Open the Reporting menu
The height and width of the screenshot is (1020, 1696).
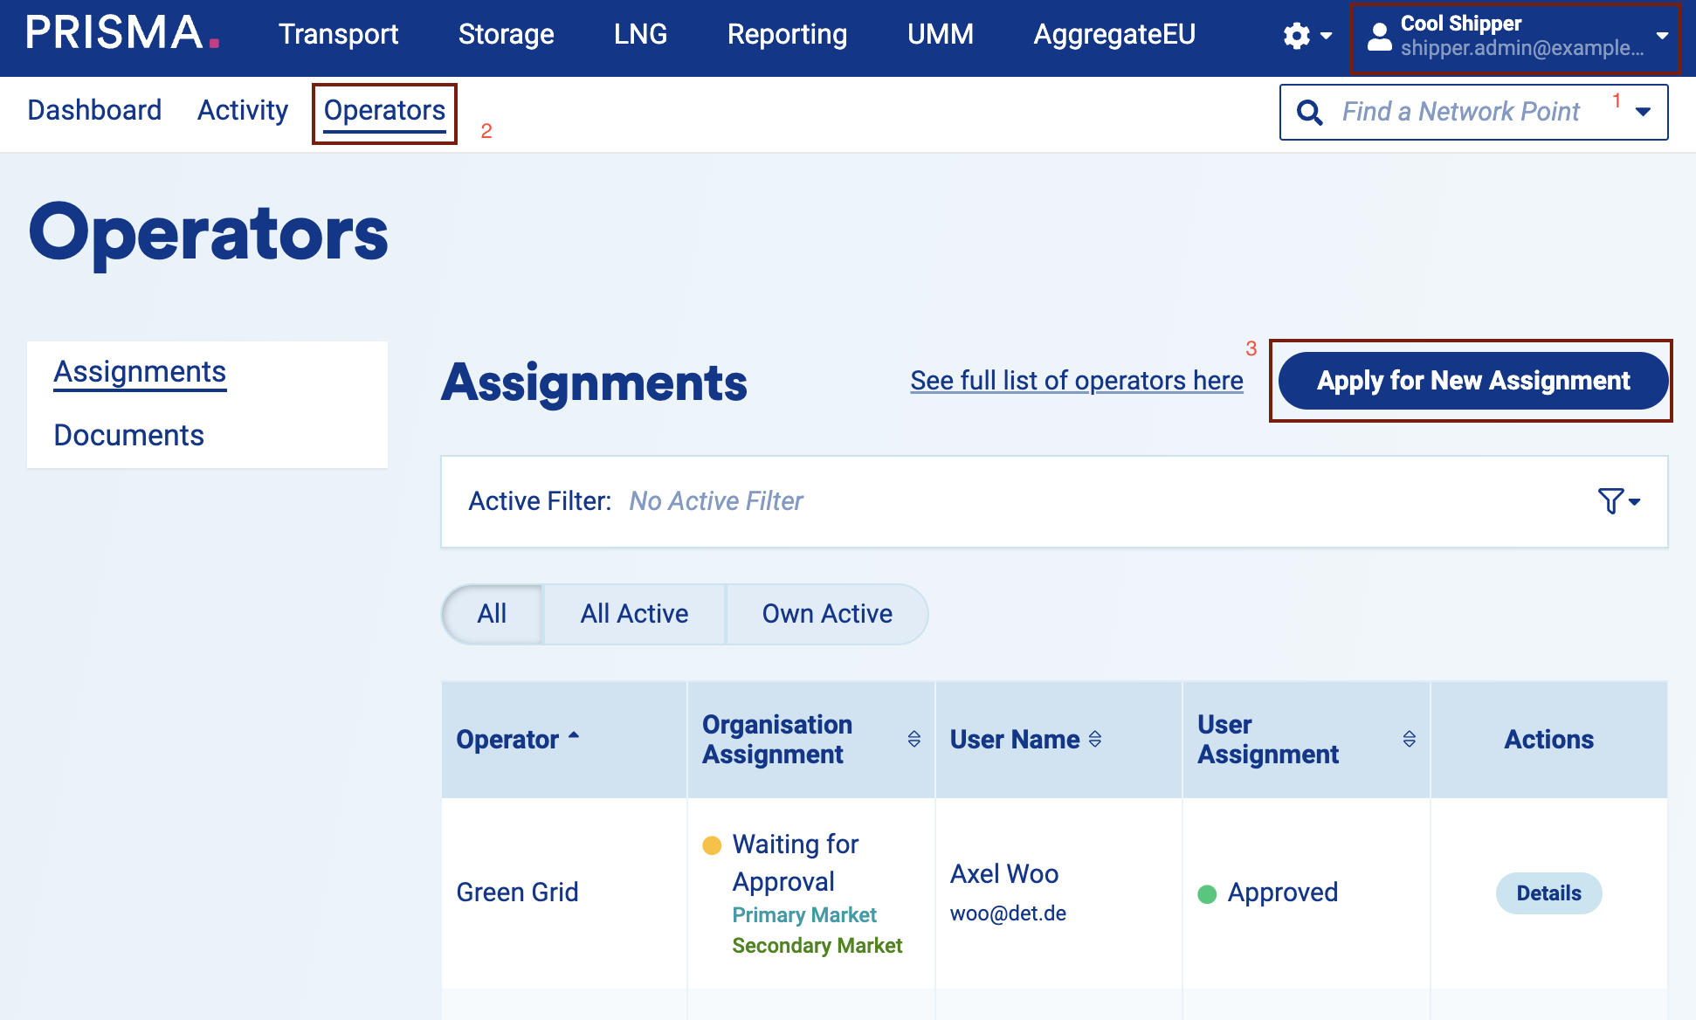point(787,34)
